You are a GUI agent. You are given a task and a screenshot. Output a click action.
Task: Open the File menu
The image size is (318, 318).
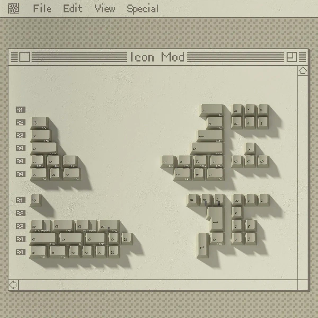(x=42, y=8)
